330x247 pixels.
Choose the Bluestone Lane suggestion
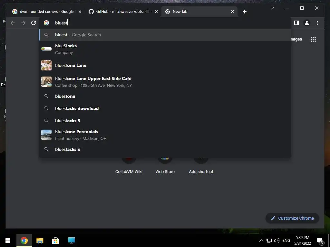click(x=165, y=65)
